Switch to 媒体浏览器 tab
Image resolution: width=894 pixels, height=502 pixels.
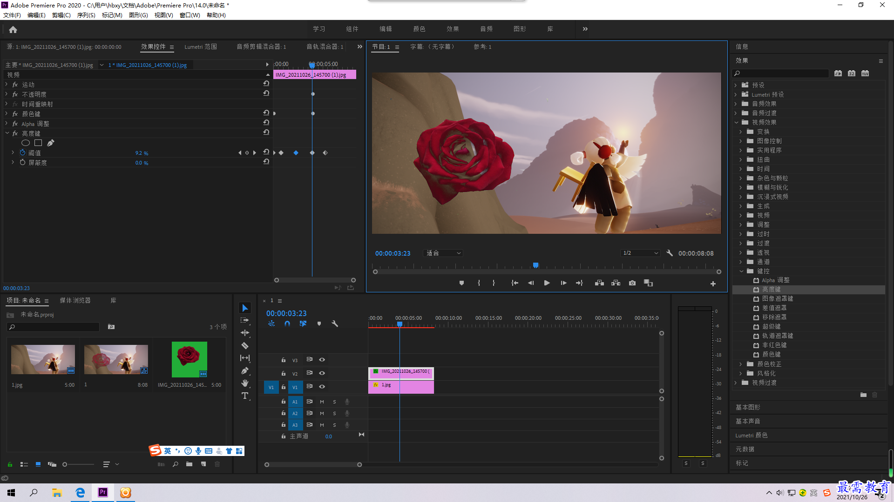(75, 300)
